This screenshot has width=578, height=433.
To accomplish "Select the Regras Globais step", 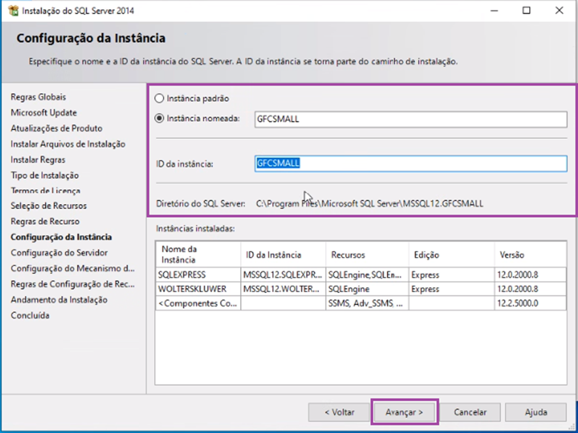I will pyautogui.click(x=38, y=97).
